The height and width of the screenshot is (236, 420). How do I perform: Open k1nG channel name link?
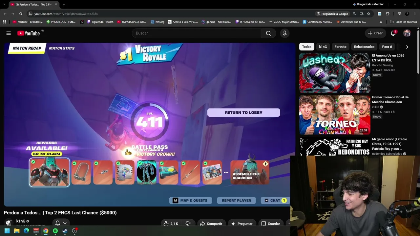pyautogui.click(x=21, y=221)
